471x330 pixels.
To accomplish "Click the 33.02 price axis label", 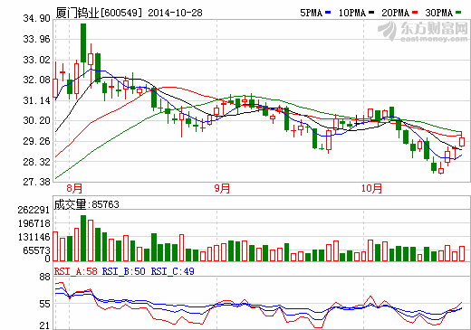I will [x=36, y=60].
